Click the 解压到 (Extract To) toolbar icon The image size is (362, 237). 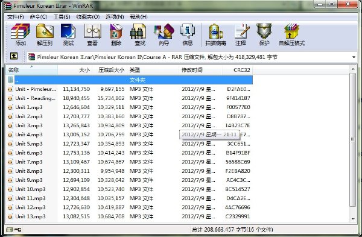click(x=45, y=34)
